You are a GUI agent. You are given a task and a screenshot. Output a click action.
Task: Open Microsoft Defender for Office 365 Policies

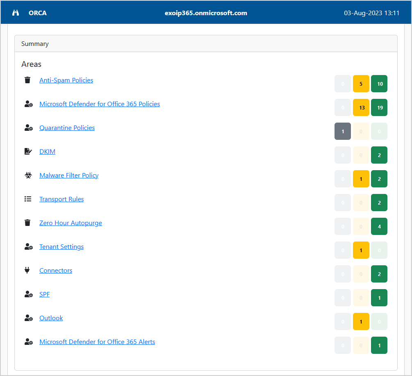pyautogui.click(x=100, y=104)
